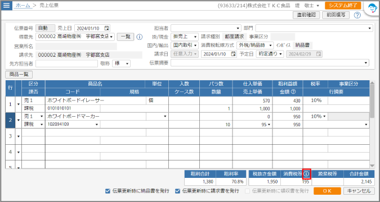The image size is (380, 202).
Task: Open calendar picker for 売上日
Action: [x=107, y=28]
